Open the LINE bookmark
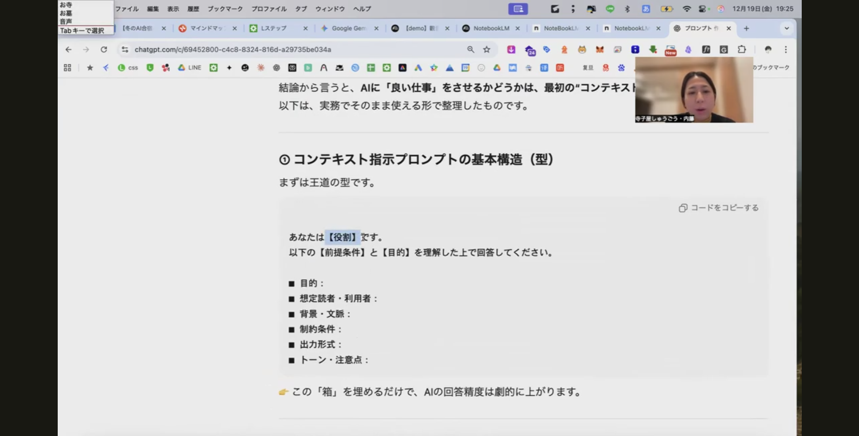 click(190, 67)
